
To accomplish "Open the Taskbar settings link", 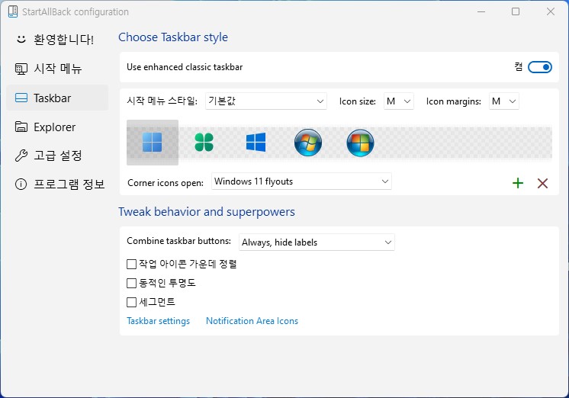I will coord(158,321).
